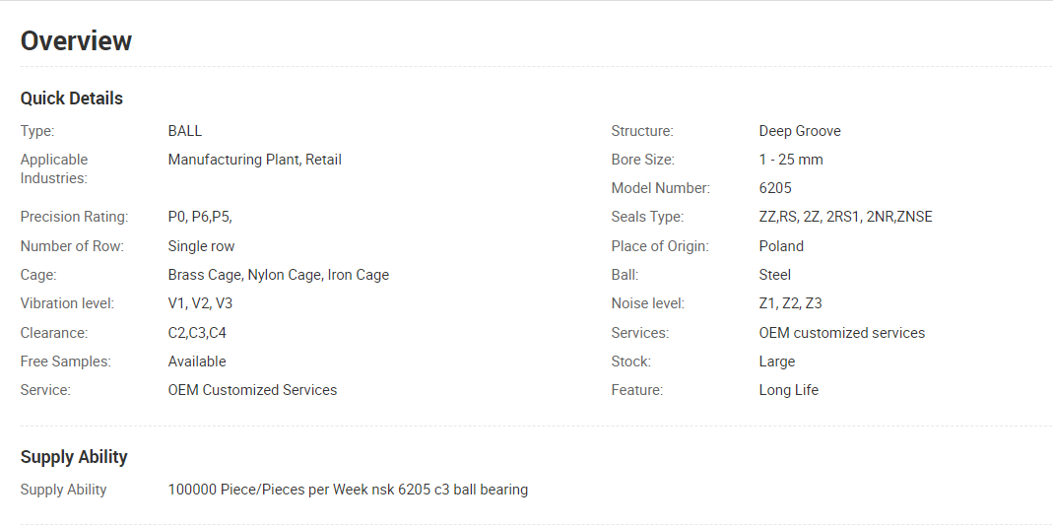Click Poland place of origin

tap(781, 246)
